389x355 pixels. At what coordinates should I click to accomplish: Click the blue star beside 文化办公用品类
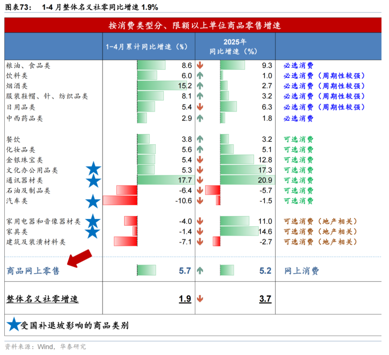coord(94,169)
